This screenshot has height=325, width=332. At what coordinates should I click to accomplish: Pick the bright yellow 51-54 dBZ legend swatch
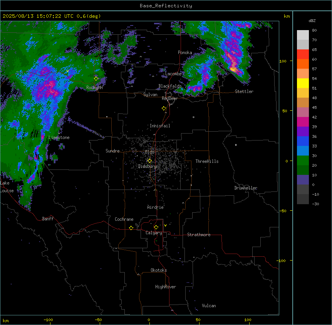click(x=303, y=83)
